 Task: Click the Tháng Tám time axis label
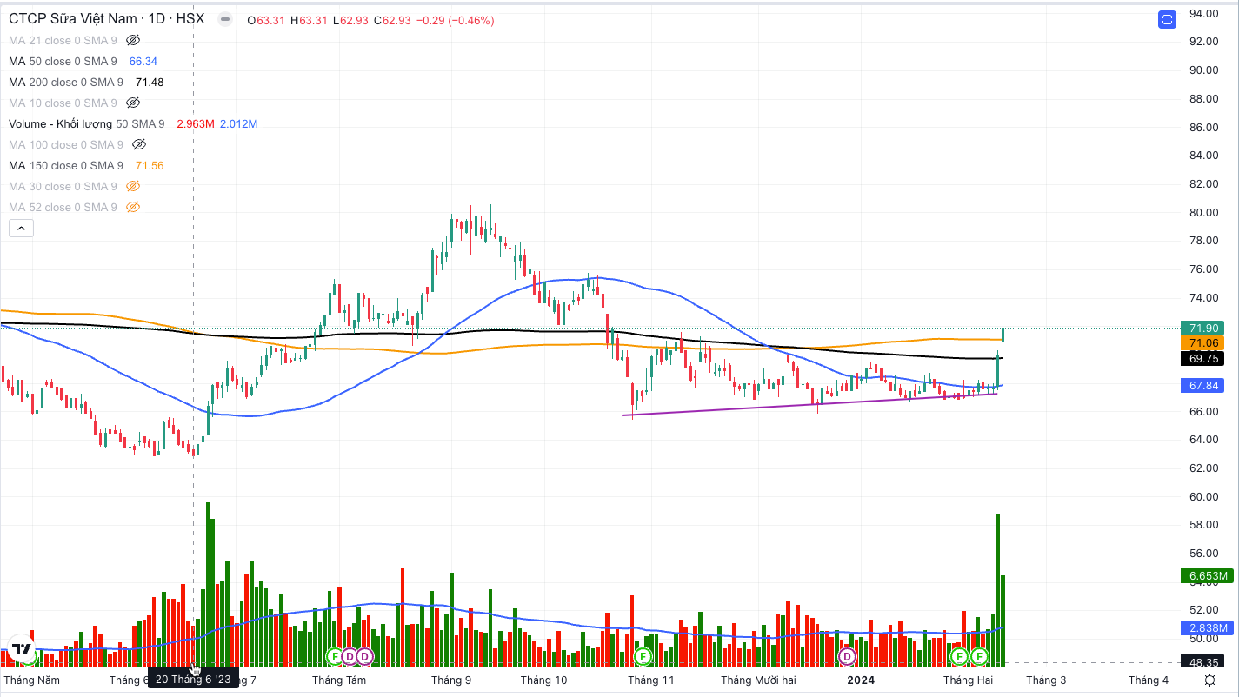tap(339, 680)
